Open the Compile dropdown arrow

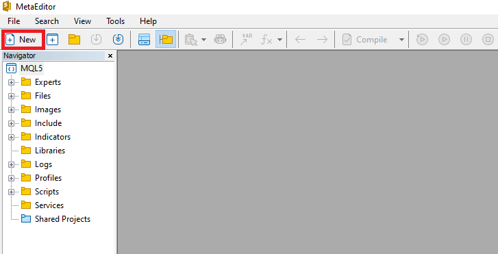401,40
